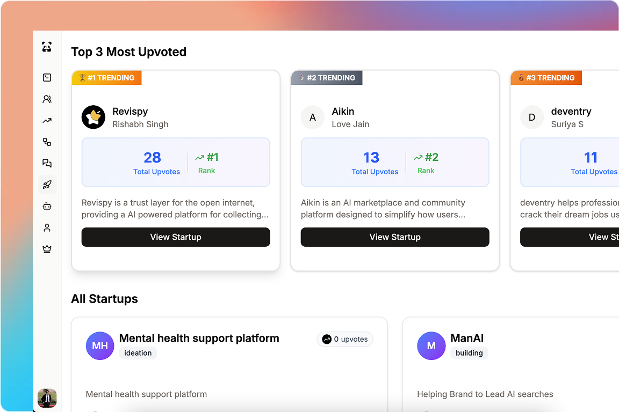The height and width of the screenshot is (412, 619).
Task: Open the terminal panel icon in the sidebar
Action: pos(47,78)
